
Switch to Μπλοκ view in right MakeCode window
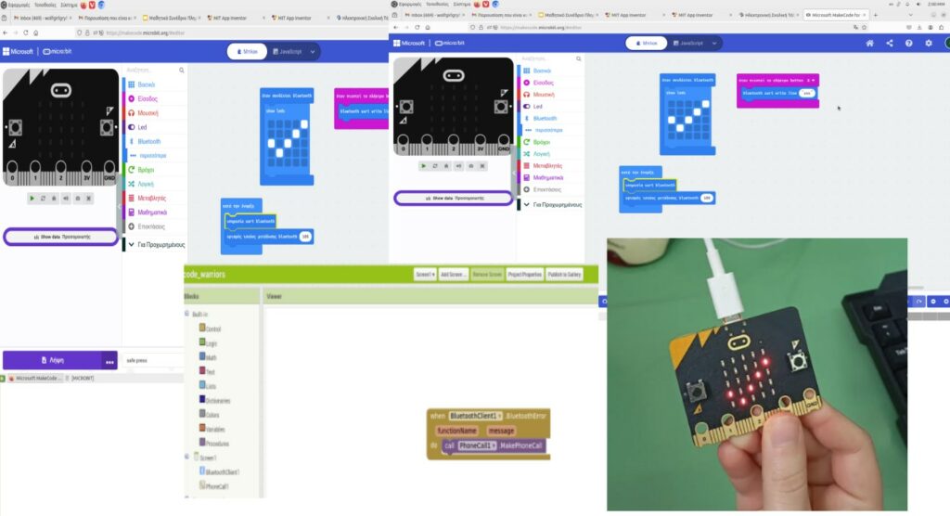[x=646, y=43]
